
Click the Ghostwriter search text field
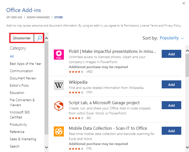pos(22,38)
